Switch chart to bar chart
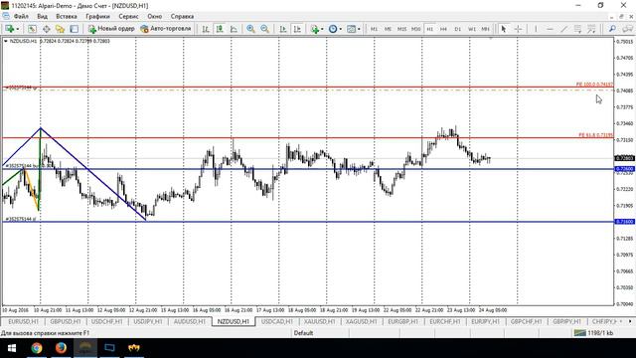Viewport: 636px width, 358px height. pyautogui.click(x=206, y=29)
